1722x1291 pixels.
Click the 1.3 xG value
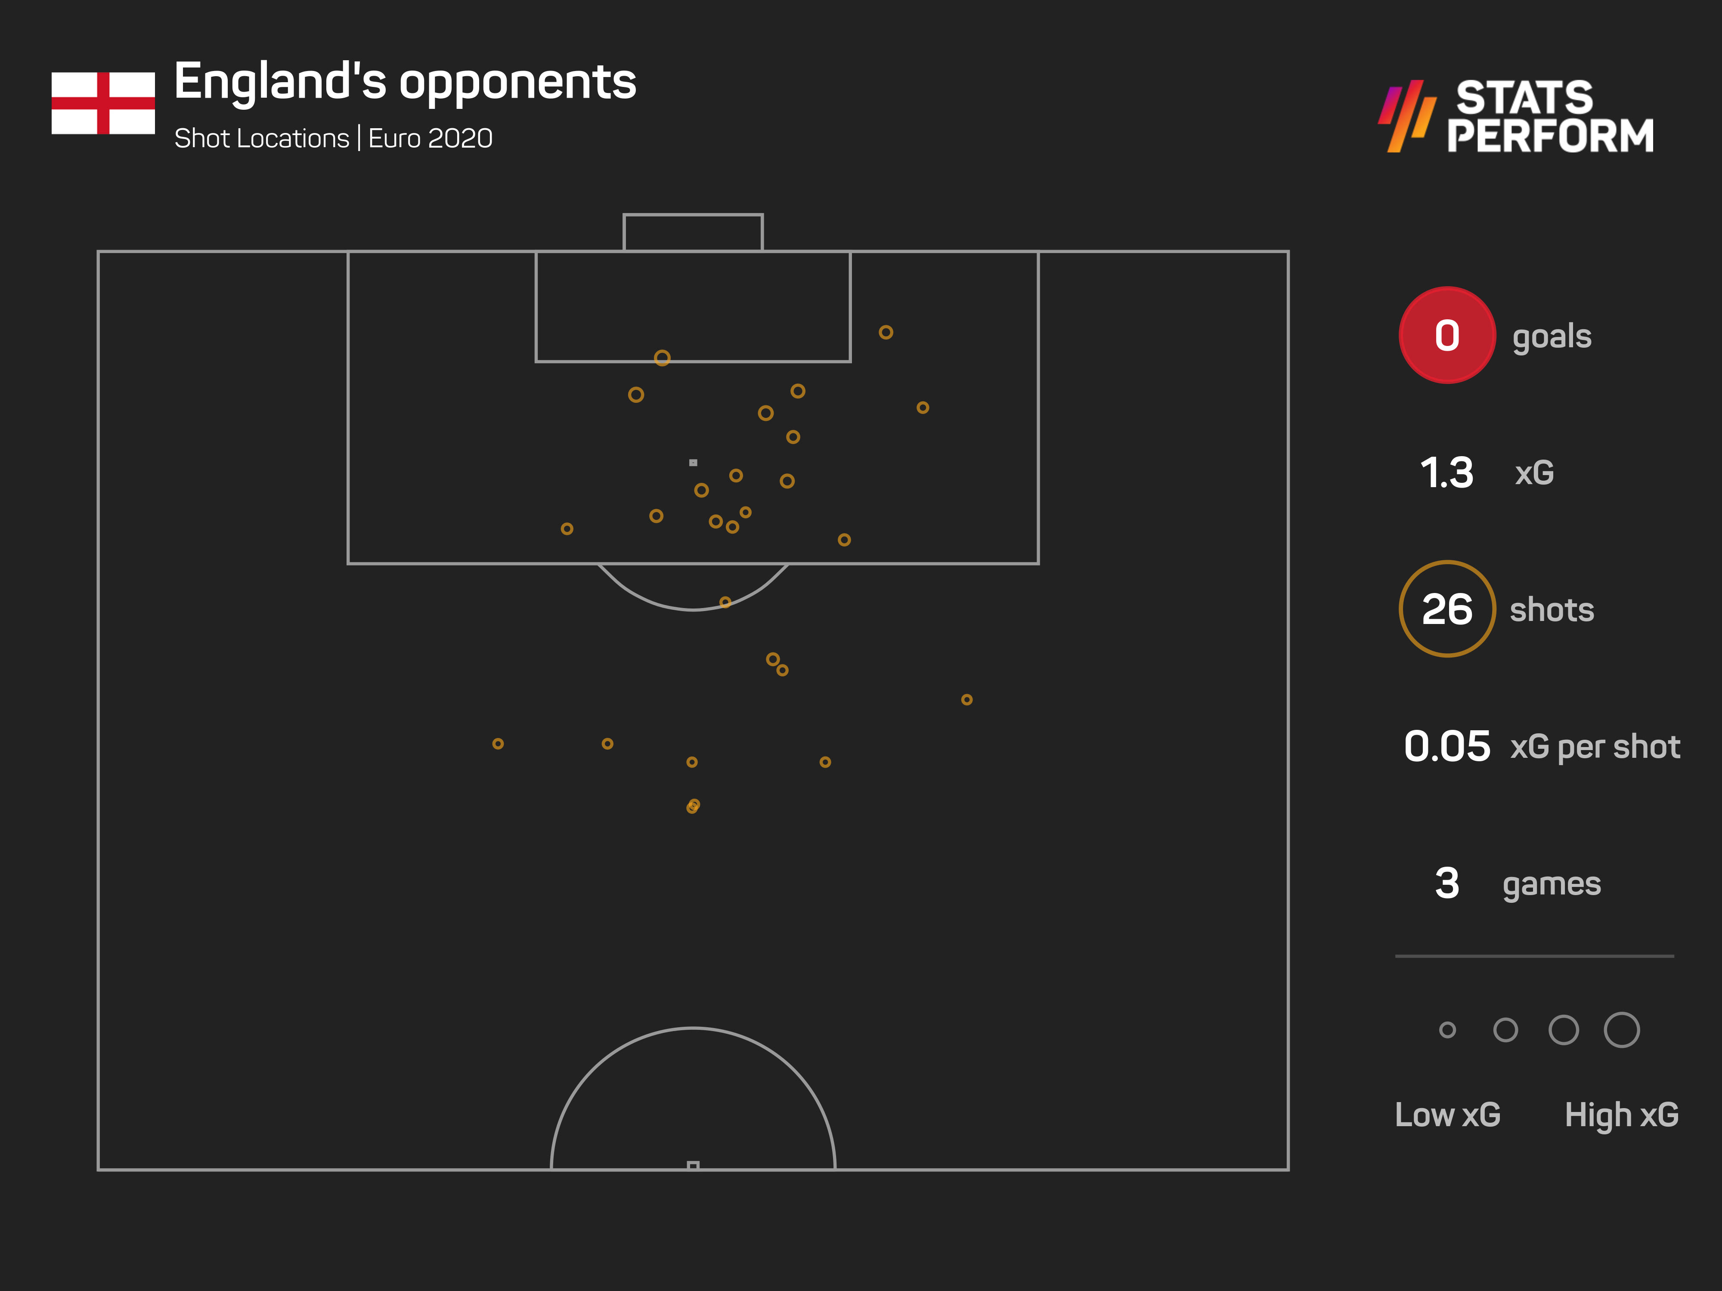(x=1446, y=473)
